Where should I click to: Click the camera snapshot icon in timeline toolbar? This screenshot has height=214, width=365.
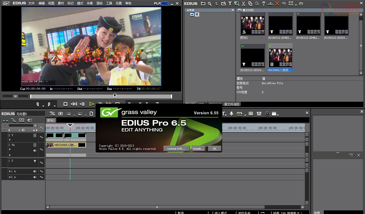coord(60,114)
